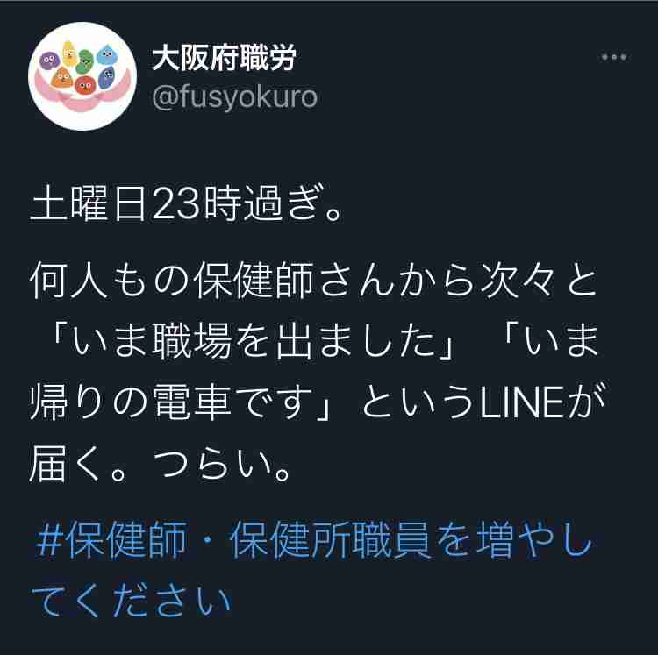
Task: Open hashtag #保健師・保健所職員を増やし
Action: (x=314, y=540)
